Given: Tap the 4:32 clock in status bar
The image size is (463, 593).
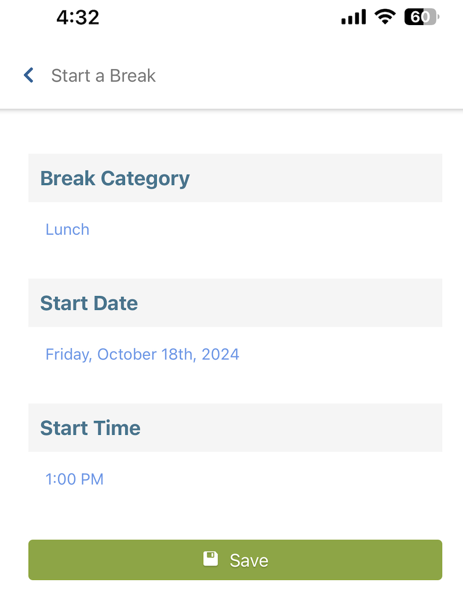Looking at the screenshot, I should click(x=78, y=17).
